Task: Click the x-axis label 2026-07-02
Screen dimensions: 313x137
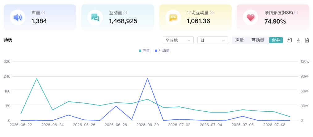Action: click(179, 125)
